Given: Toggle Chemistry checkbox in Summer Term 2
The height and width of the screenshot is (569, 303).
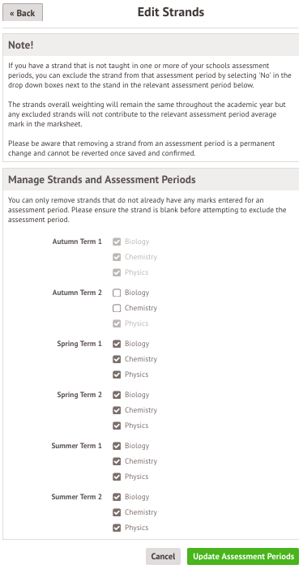Looking at the screenshot, I should tap(117, 512).
